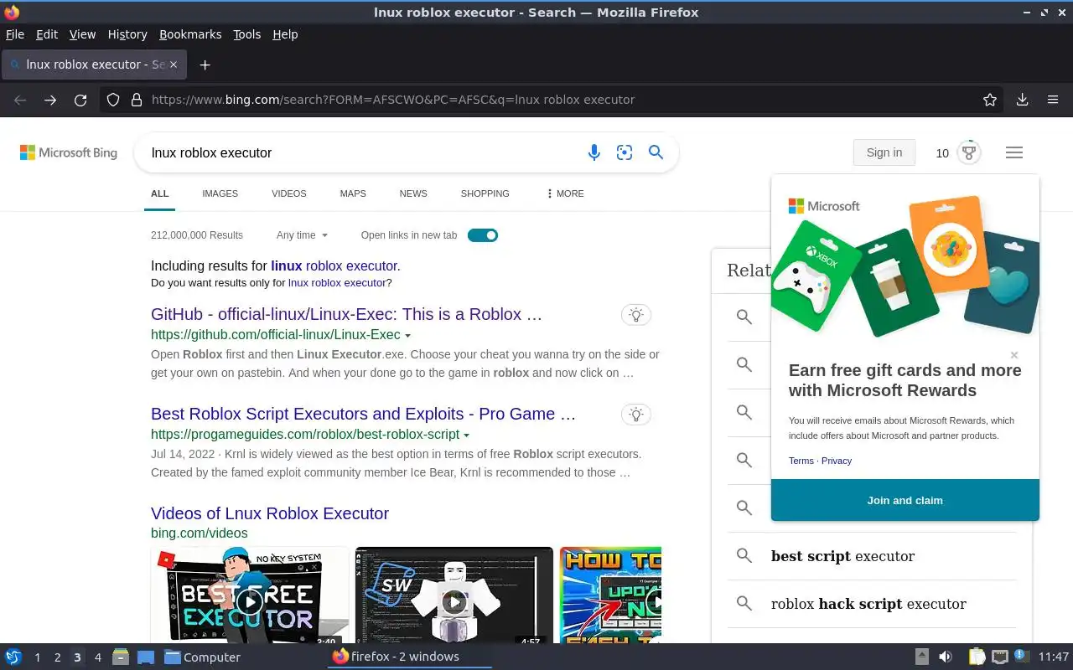Image resolution: width=1073 pixels, height=670 pixels.
Task: Adjust volume via speaker tray icon
Action: pos(946,657)
